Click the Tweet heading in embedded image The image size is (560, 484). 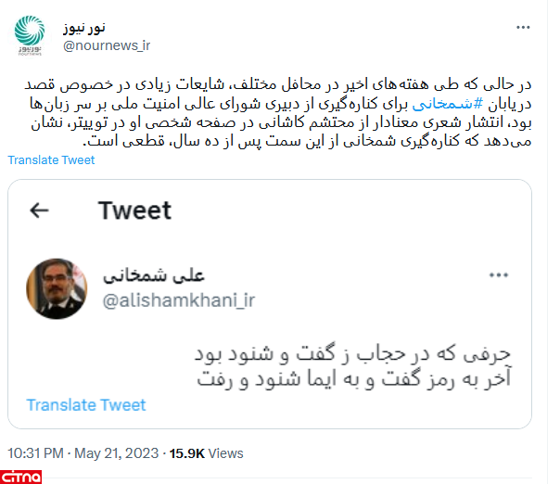tap(134, 210)
